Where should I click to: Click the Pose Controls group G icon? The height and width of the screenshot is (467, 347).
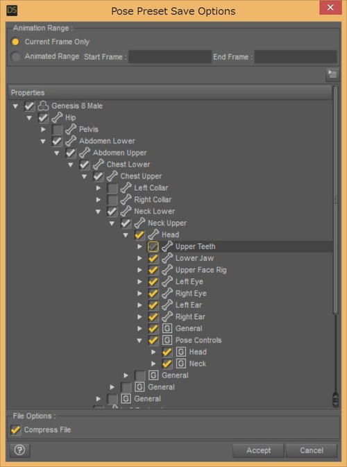[167, 340]
